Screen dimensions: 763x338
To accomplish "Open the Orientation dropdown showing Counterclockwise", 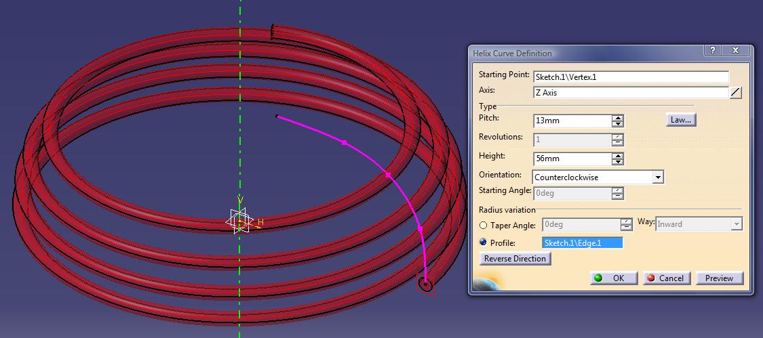I will 598,177.
